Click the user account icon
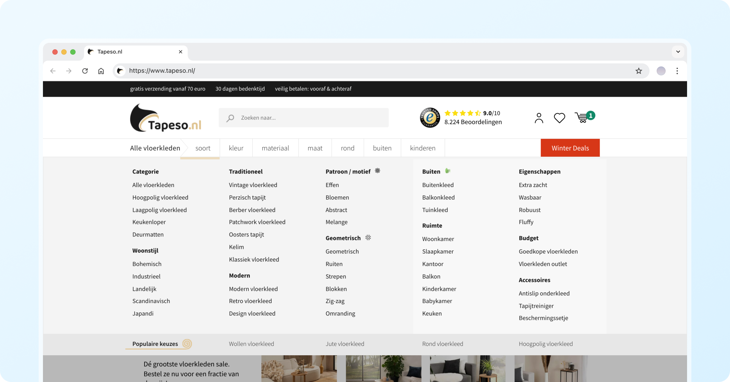 point(539,118)
